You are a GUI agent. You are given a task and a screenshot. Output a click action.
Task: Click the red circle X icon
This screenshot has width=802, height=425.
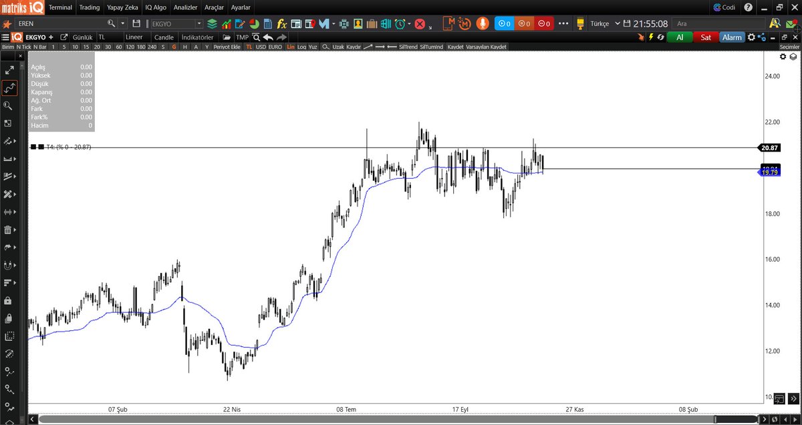[x=420, y=23]
